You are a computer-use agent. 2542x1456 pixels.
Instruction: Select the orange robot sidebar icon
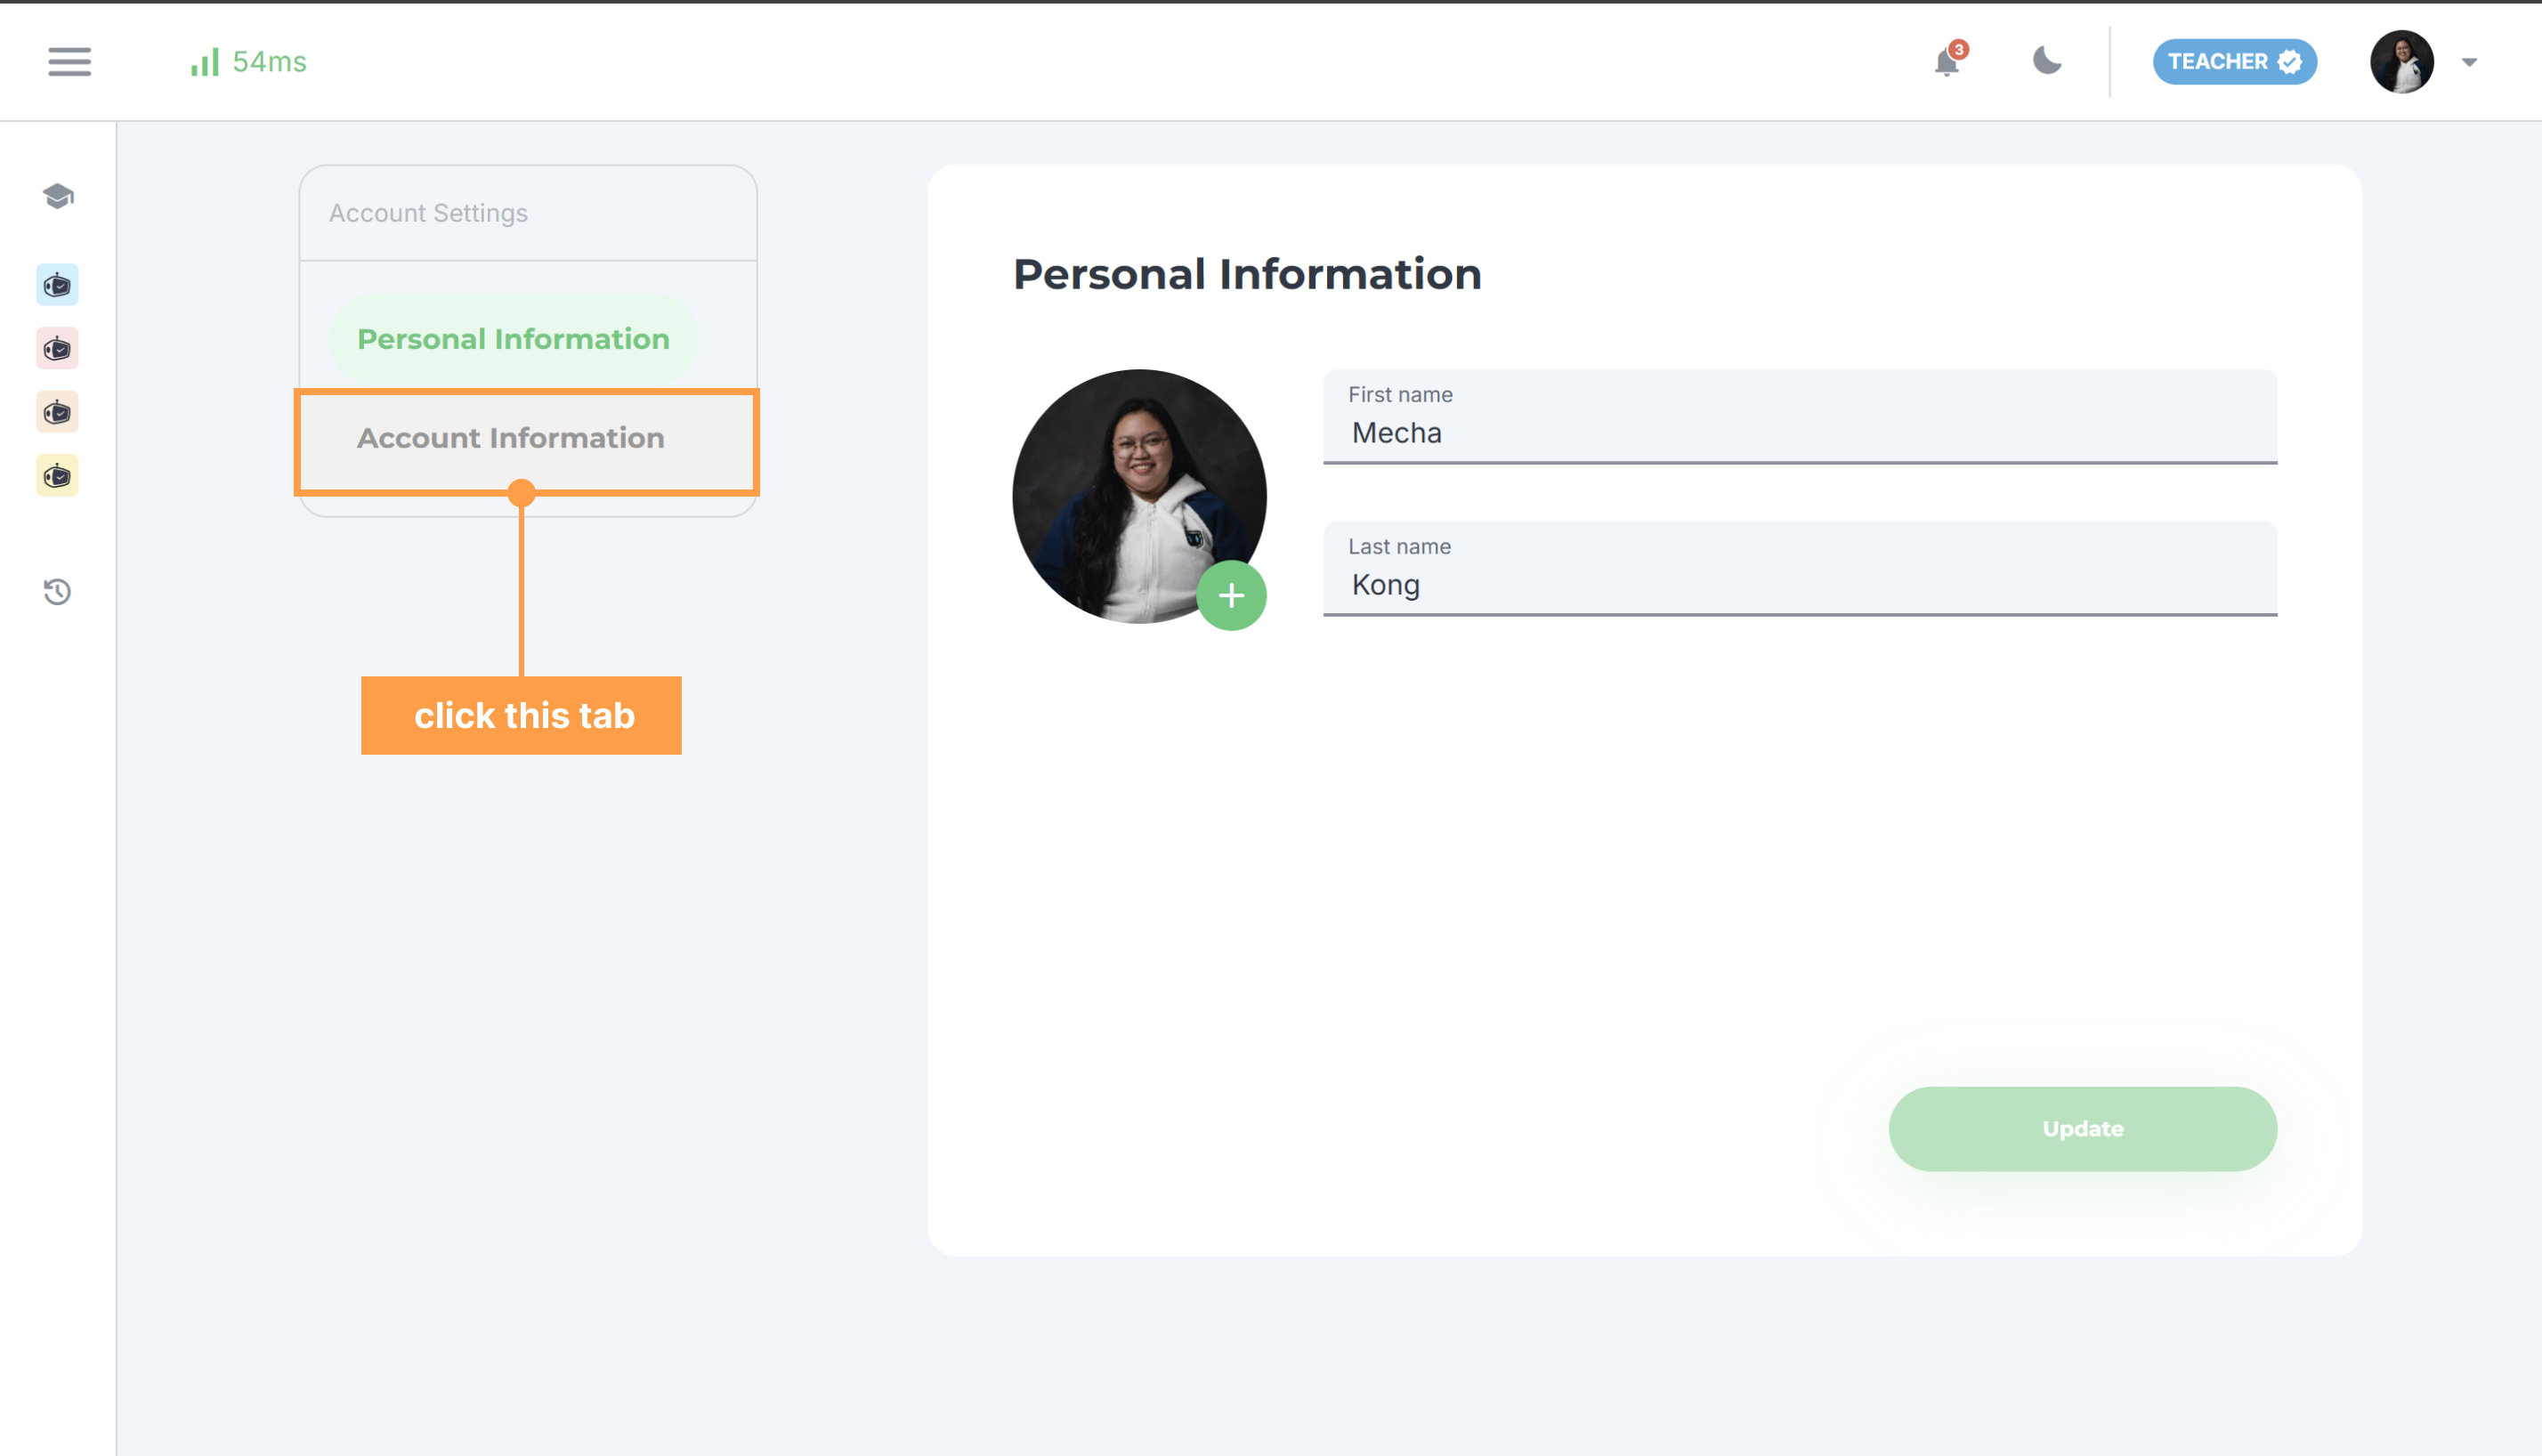(57, 412)
